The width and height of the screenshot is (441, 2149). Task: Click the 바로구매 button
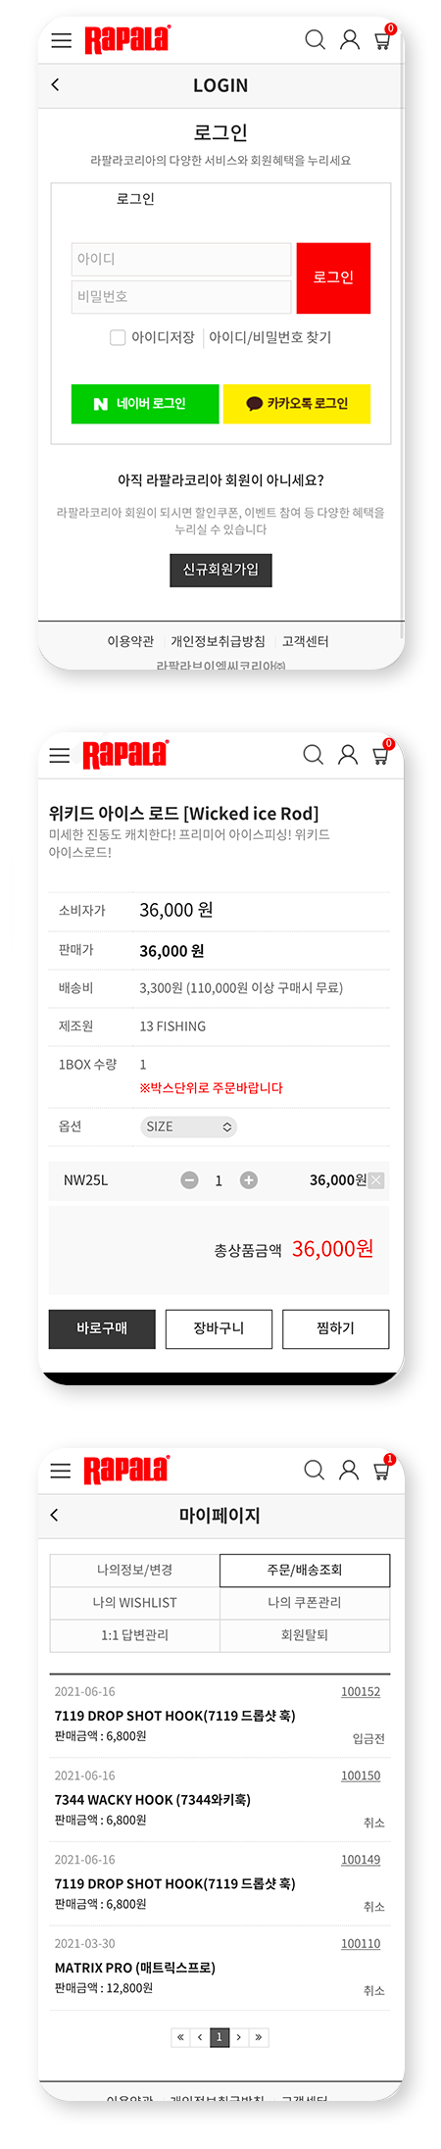[x=102, y=1328]
